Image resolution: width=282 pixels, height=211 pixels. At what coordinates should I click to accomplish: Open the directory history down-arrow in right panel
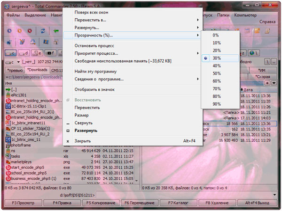click(x=274, y=83)
